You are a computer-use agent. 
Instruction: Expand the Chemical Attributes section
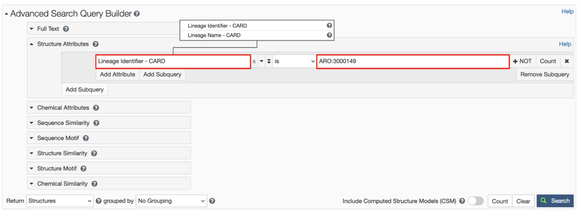click(x=63, y=108)
